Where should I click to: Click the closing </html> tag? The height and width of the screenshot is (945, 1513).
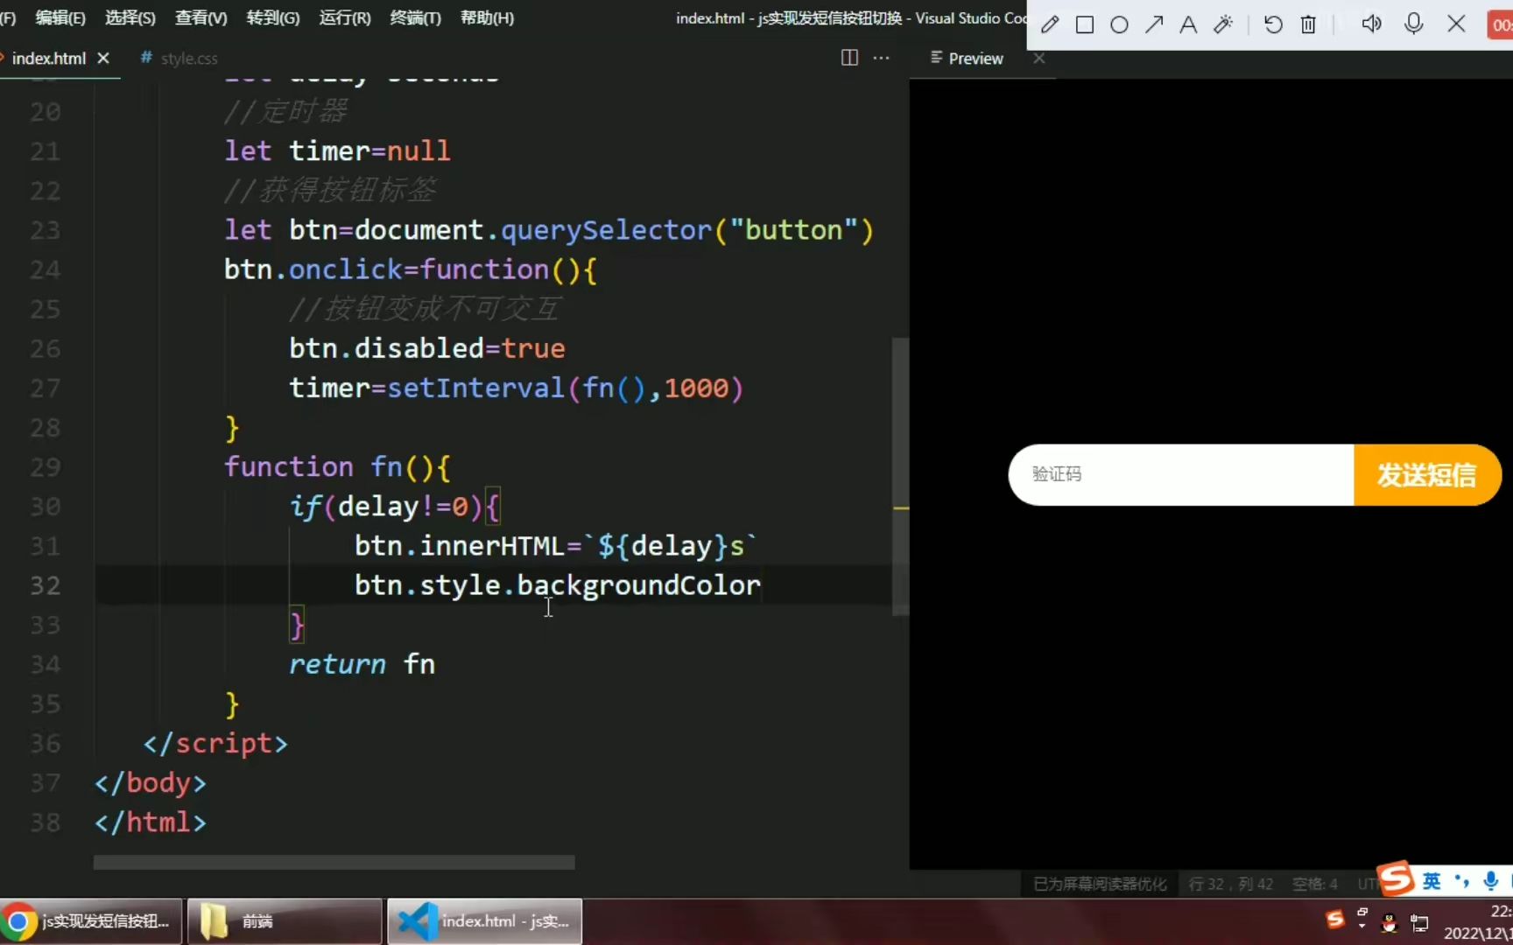[x=151, y=822]
